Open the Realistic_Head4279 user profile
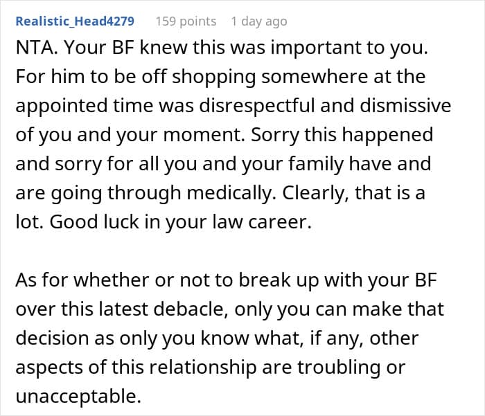This screenshot has width=485, height=416. [75, 21]
